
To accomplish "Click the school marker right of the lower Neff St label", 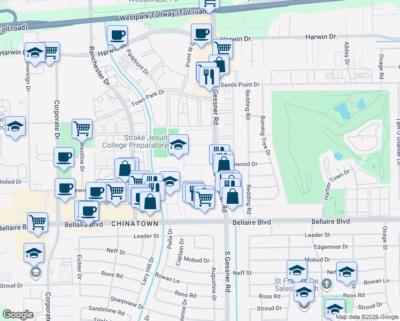I will pos(347,272).
